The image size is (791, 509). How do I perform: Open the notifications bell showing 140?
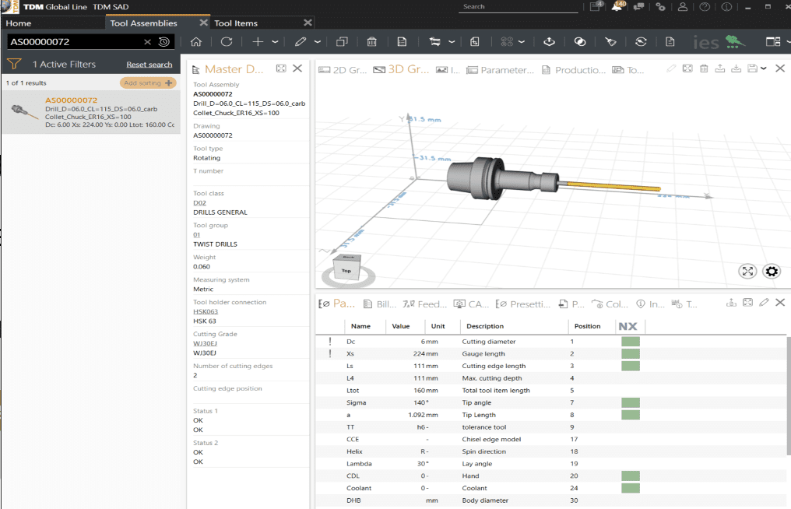coord(617,6)
